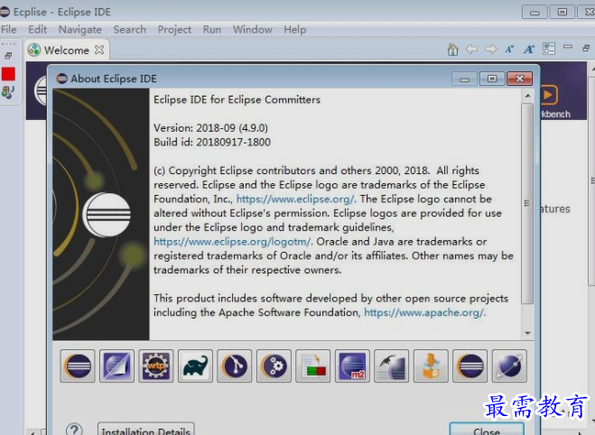The image size is (595, 435).
Task: Close the About Eclipse IDE dialog with X
Action: (x=519, y=79)
